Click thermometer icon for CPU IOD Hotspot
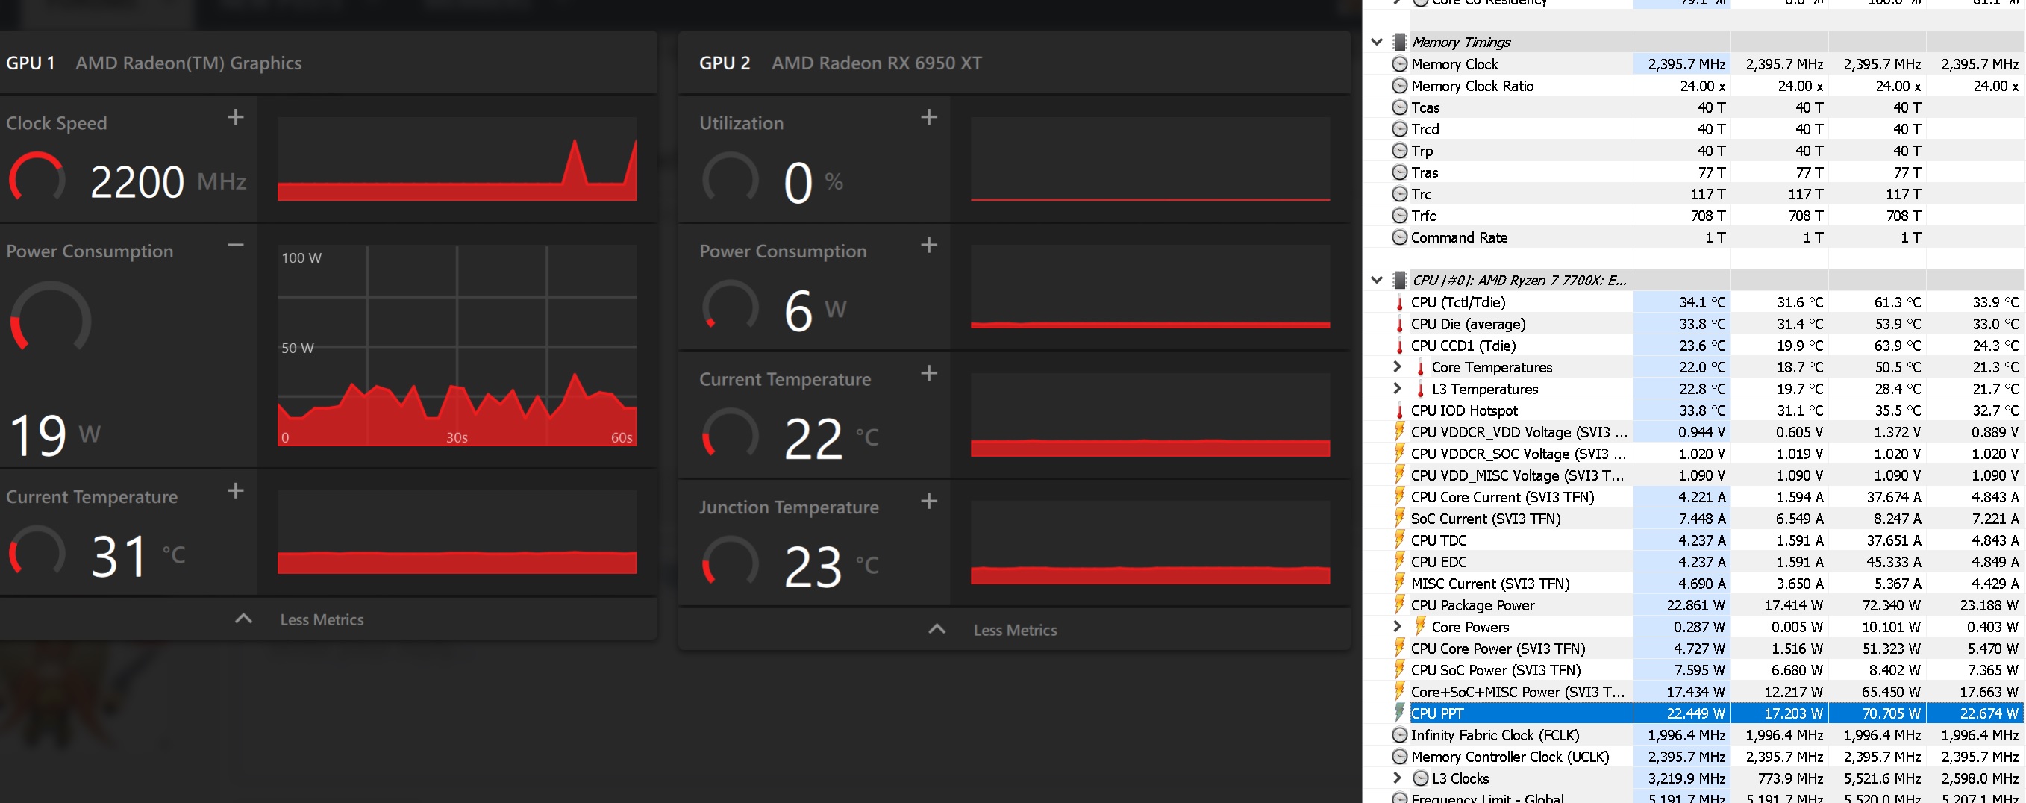The width and height of the screenshot is (2026, 803). tap(1399, 410)
